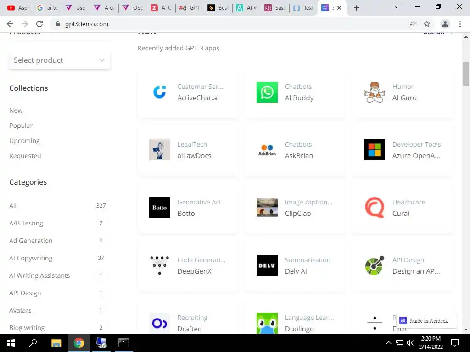Switch to the Google 'ai te' tab
The image size is (470, 352).
47,8
